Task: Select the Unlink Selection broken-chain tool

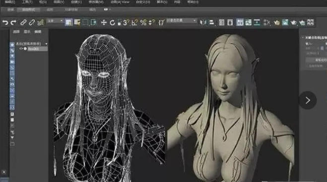Action: [32, 22]
